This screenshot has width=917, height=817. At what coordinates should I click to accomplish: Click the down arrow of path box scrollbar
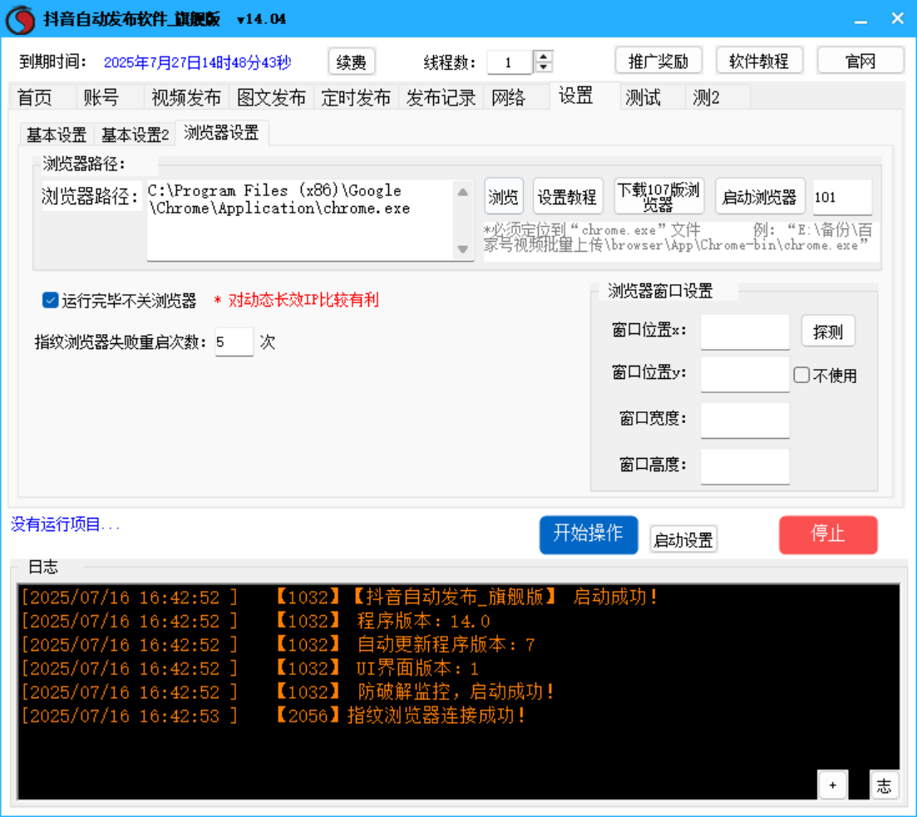click(462, 249)
